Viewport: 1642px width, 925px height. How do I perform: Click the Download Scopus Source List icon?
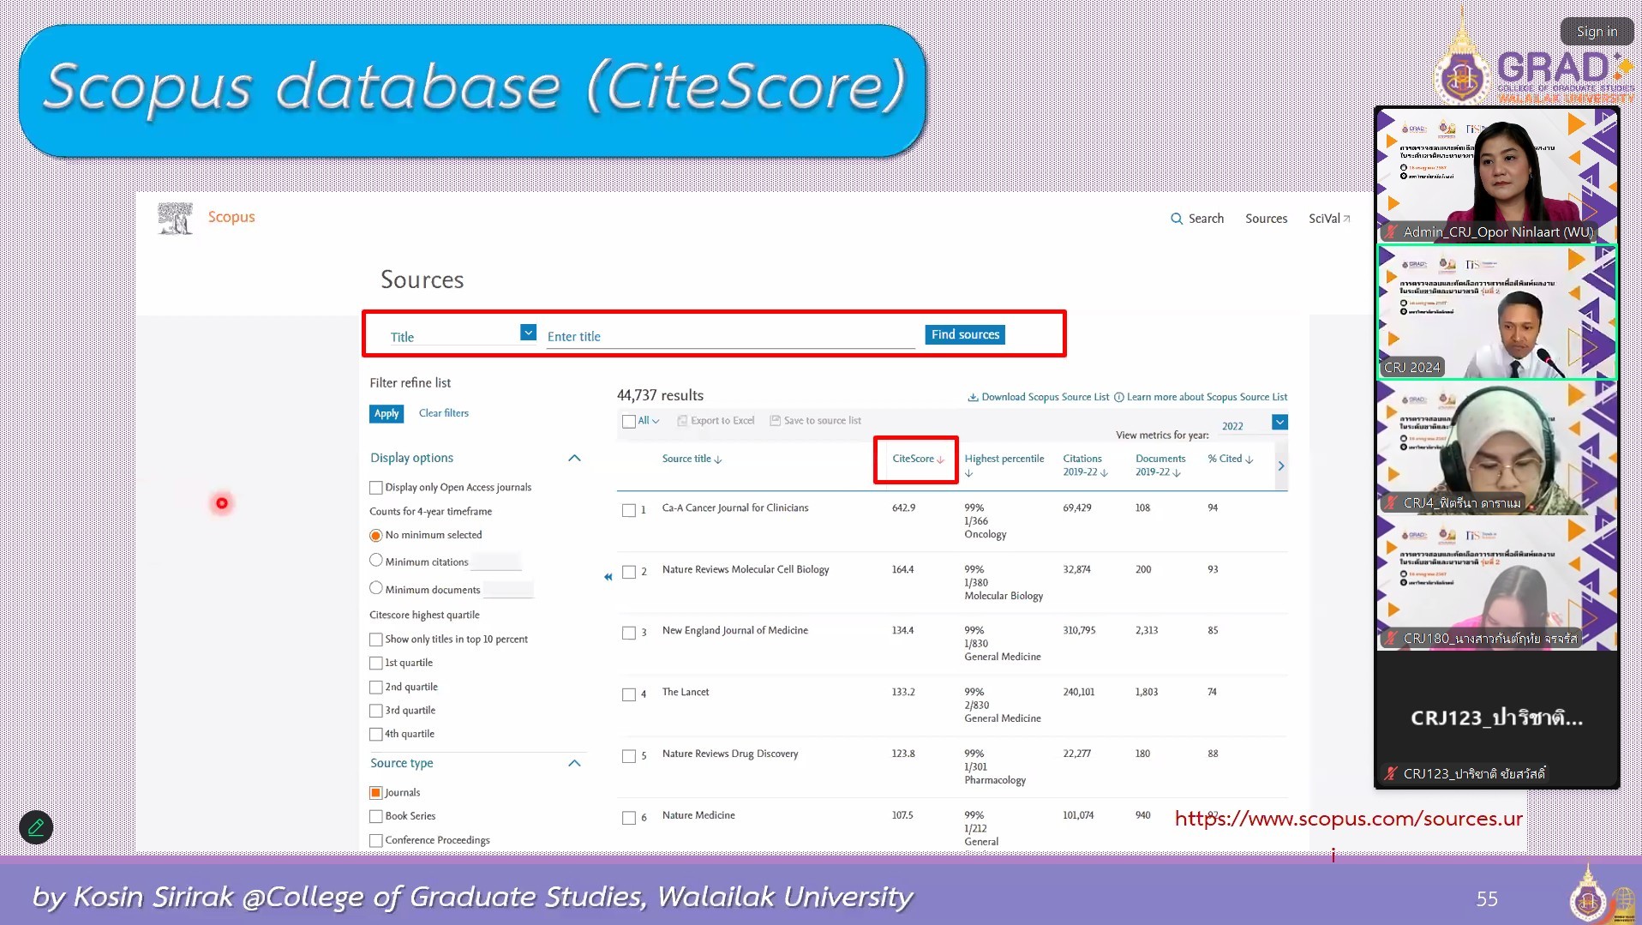coord(973,397)
